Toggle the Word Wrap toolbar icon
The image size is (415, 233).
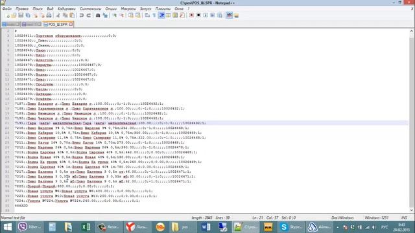tap(147, 16)
